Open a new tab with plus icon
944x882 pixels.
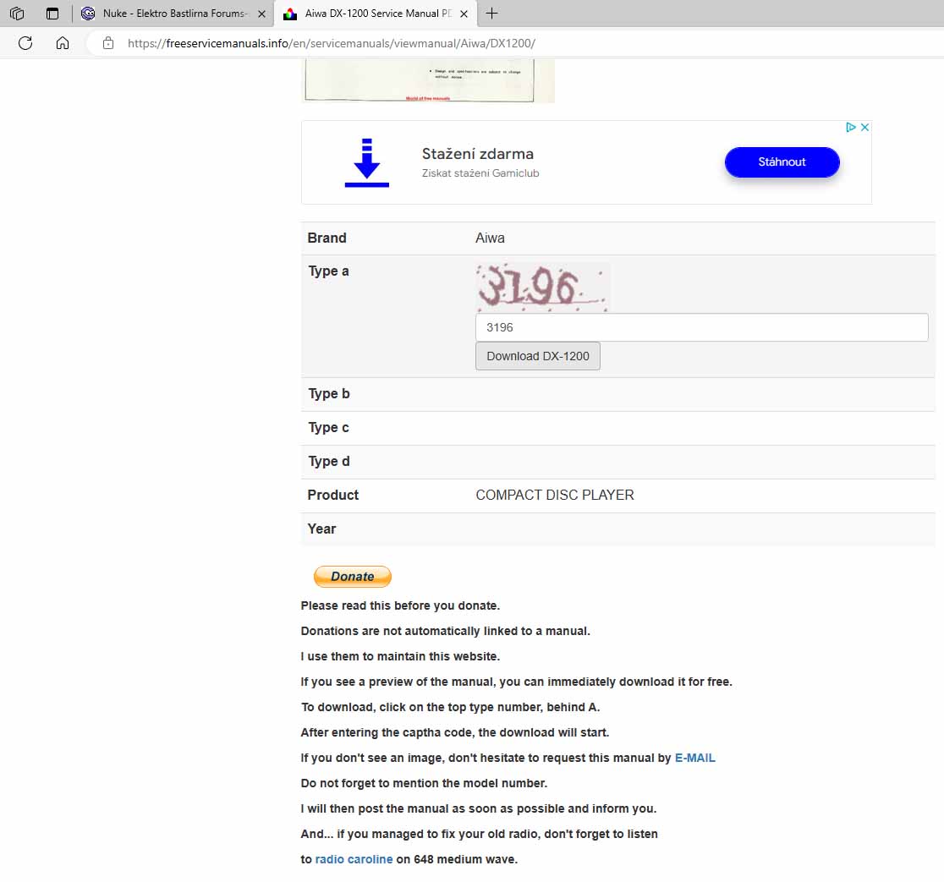click(492, 14)
